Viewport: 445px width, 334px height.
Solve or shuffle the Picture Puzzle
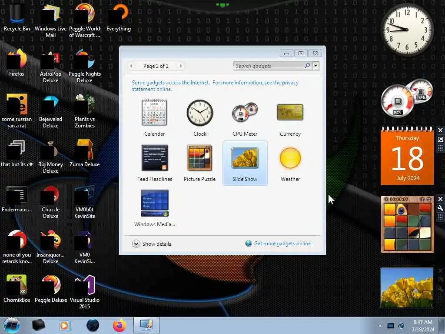coord(429,199)
